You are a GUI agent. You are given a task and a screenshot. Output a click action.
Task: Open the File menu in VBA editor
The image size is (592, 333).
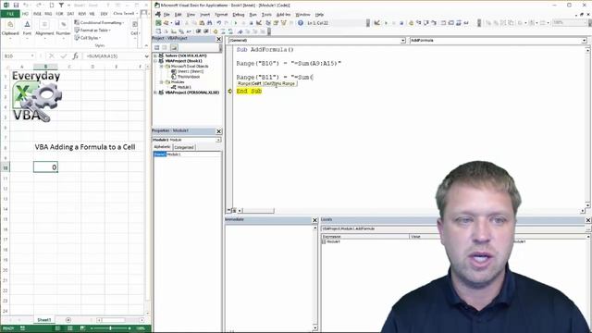pyautogui.click(x=166, y=15)
